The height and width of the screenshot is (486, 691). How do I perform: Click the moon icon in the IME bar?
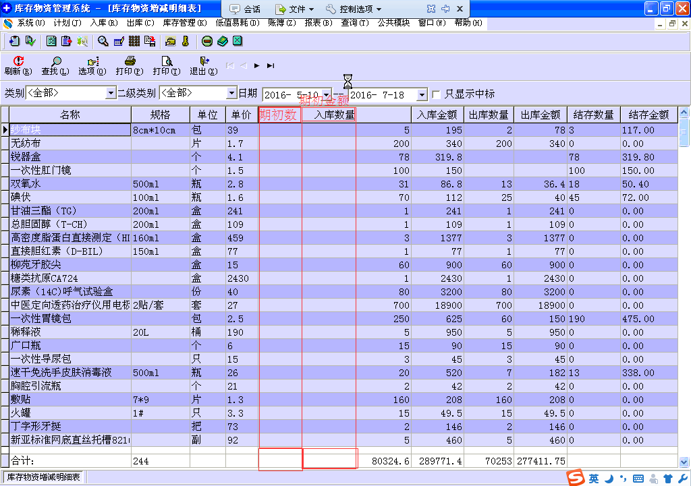(609, 479)
